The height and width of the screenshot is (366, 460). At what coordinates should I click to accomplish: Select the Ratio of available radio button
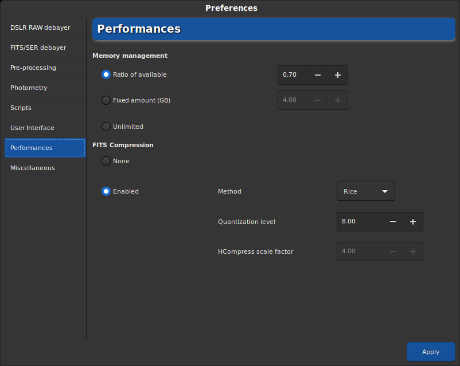pyautogui.click(x=106, y=74)
